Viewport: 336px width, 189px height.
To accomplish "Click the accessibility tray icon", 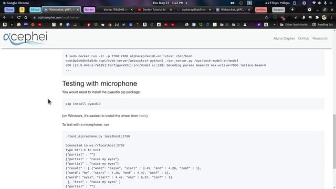I will point(304,3).
